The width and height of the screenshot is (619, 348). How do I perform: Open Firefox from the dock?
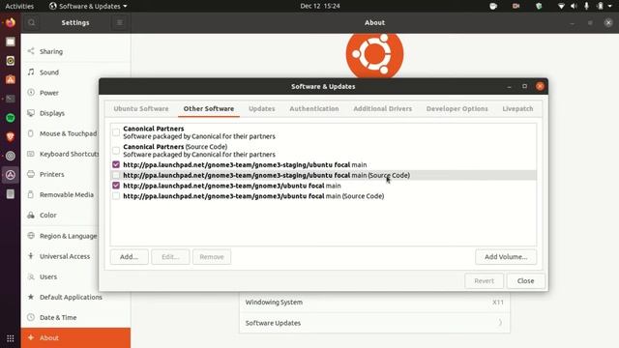[x=11, y=22]
